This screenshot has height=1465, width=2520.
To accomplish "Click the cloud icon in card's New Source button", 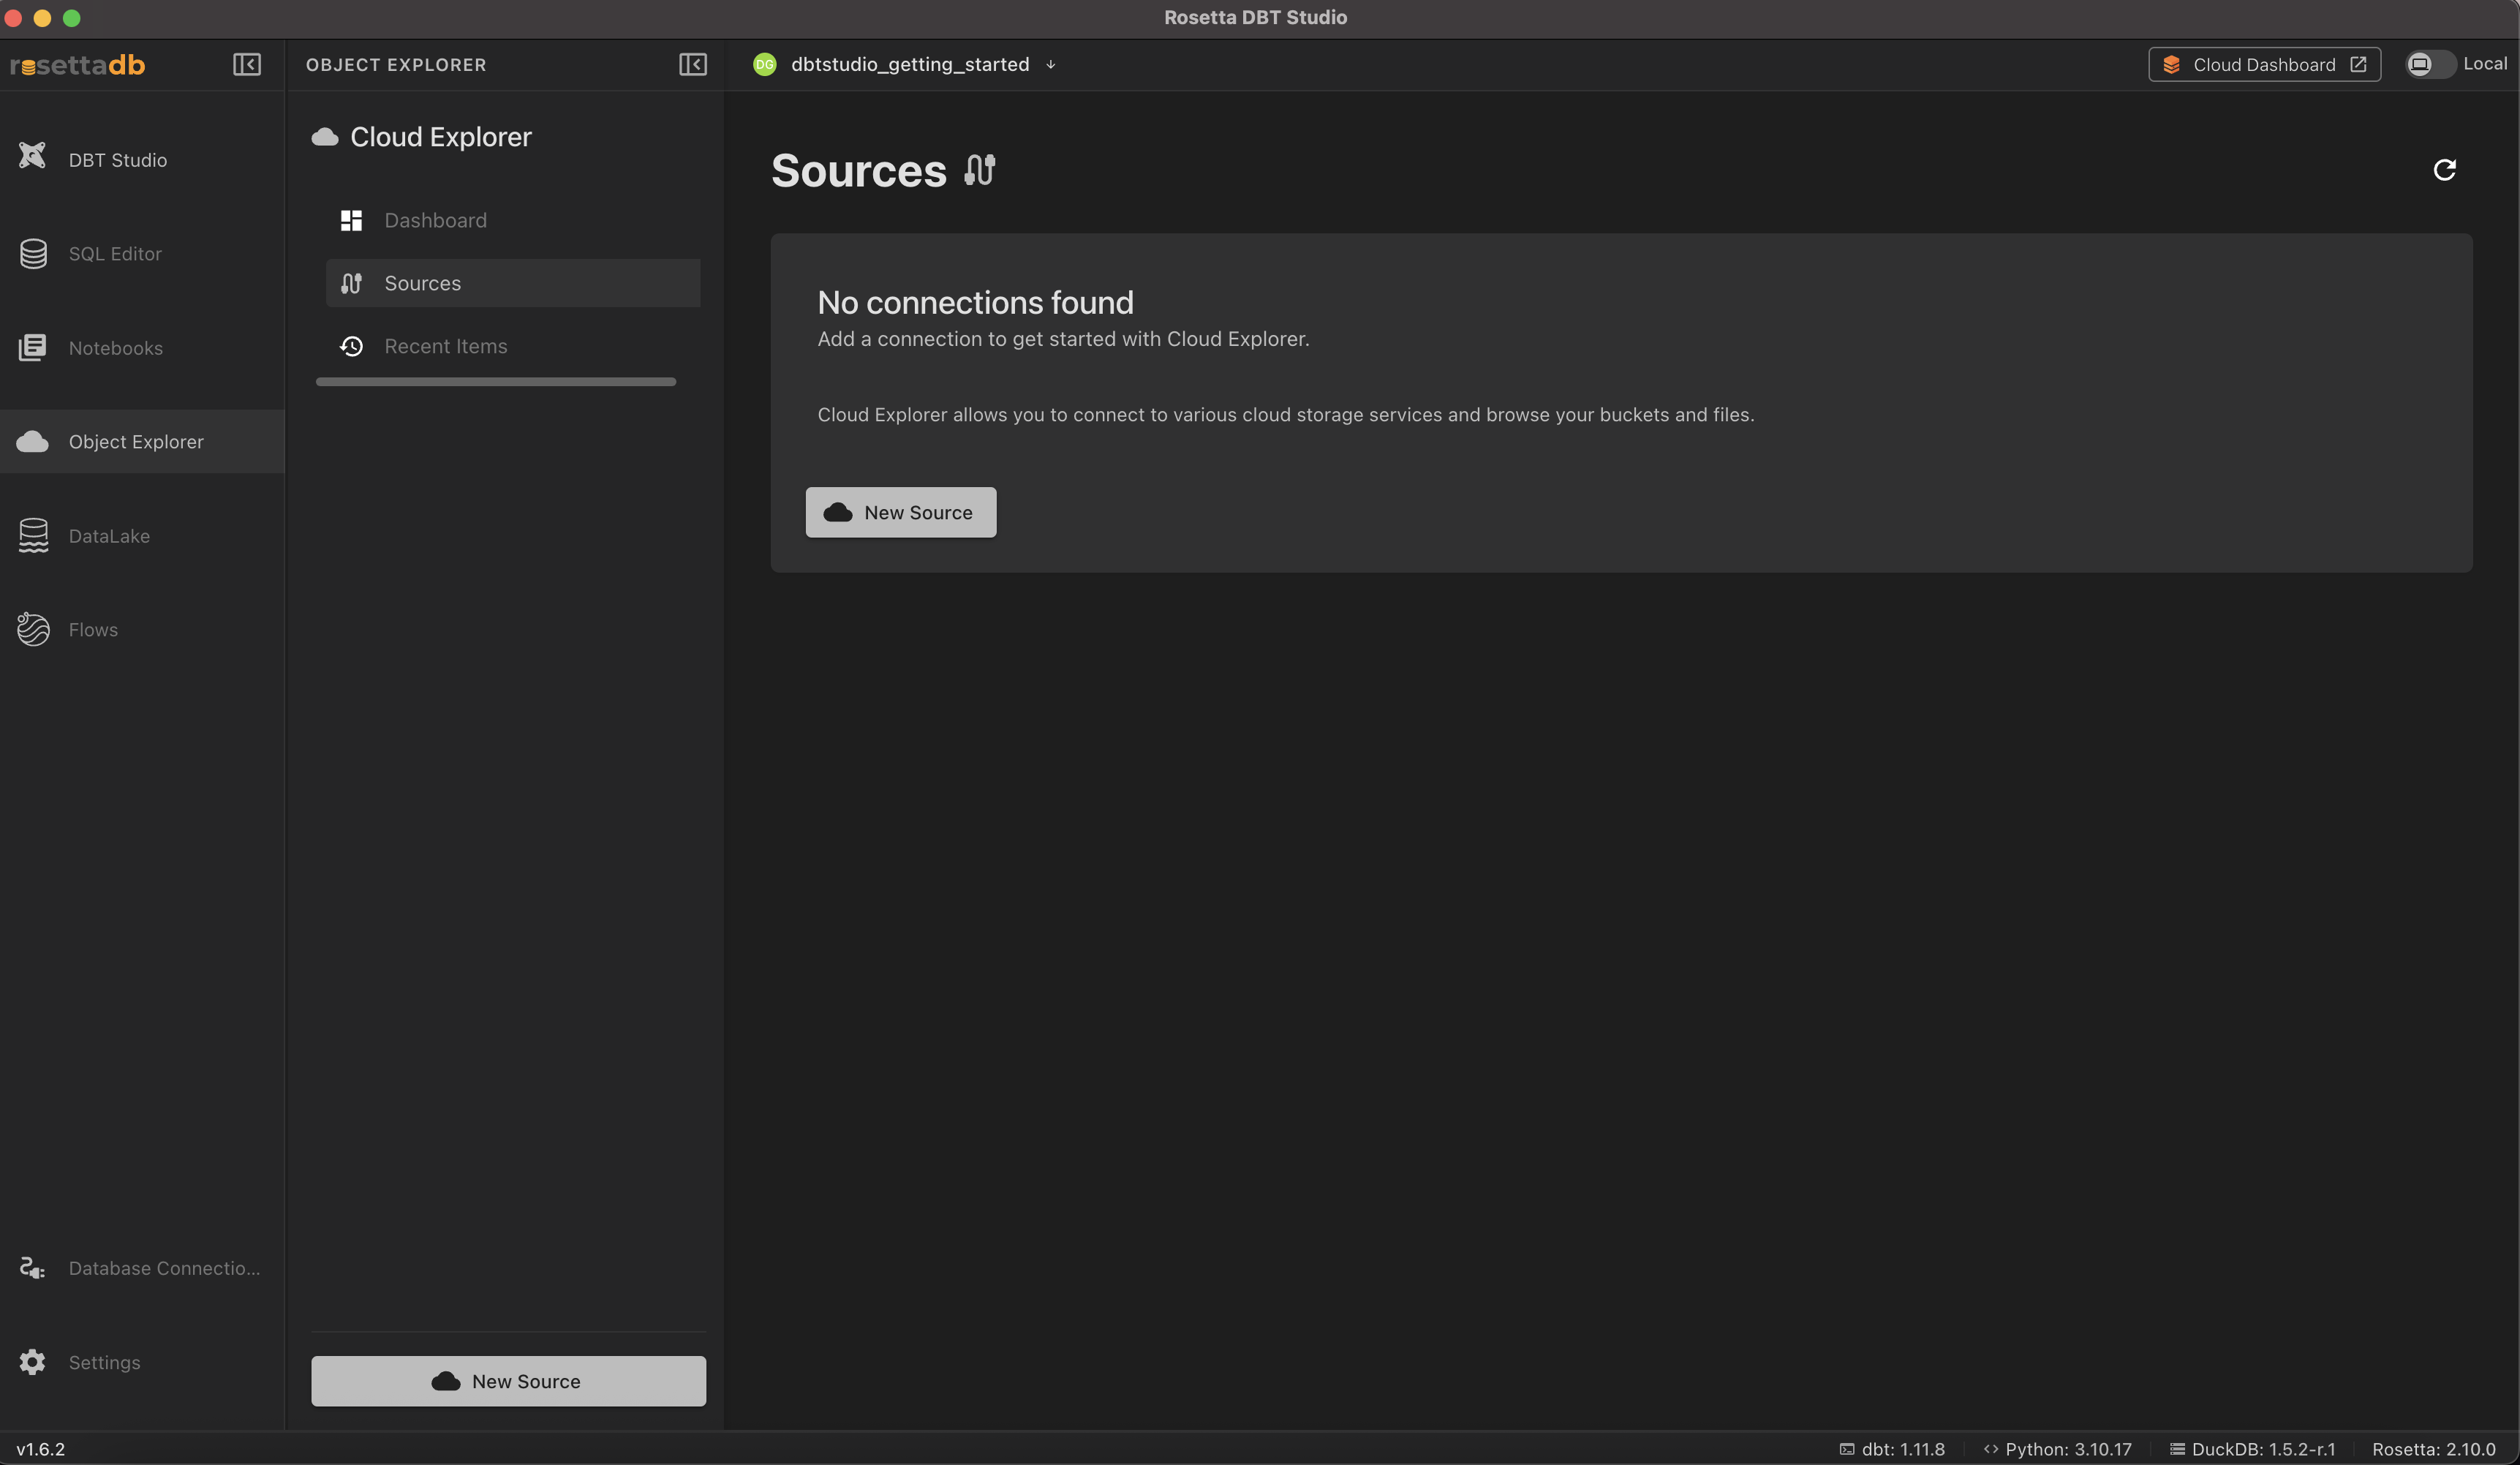I will [838, 512].
